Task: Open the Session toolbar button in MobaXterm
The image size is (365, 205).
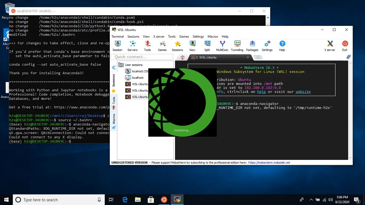Action: pyautogui.click(x=117, y=46)
